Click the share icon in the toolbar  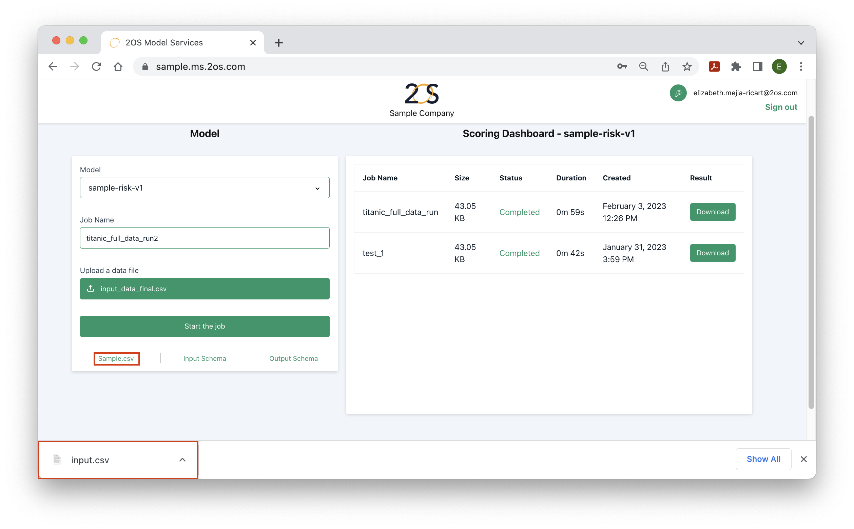[665, 66]
